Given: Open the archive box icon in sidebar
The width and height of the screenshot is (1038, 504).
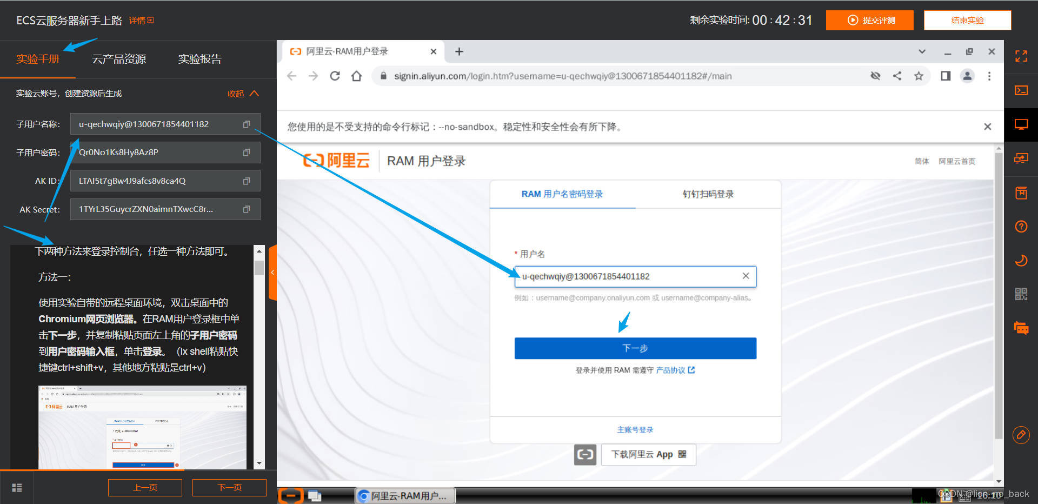Looking at the screenshot, I should point(1021,193).
